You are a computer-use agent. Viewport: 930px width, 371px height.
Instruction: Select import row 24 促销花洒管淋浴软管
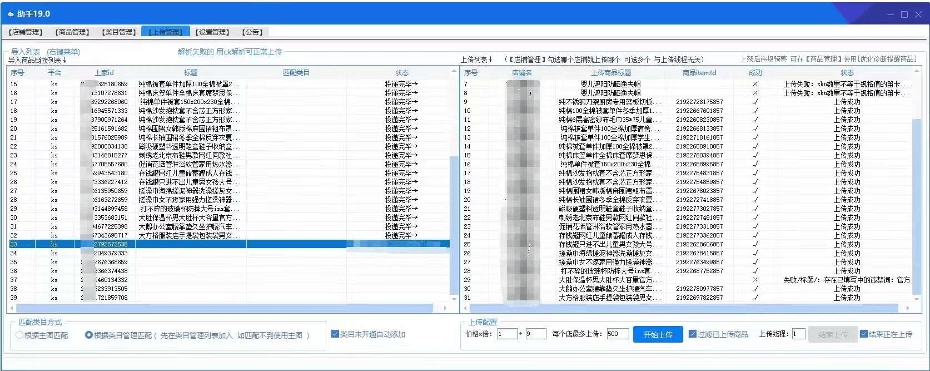pos(228,164)
